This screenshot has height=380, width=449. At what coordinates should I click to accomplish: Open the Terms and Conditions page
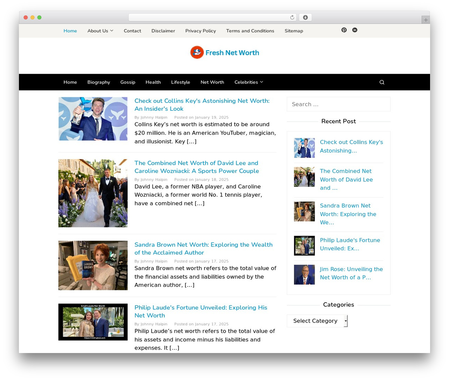point(250,31)
